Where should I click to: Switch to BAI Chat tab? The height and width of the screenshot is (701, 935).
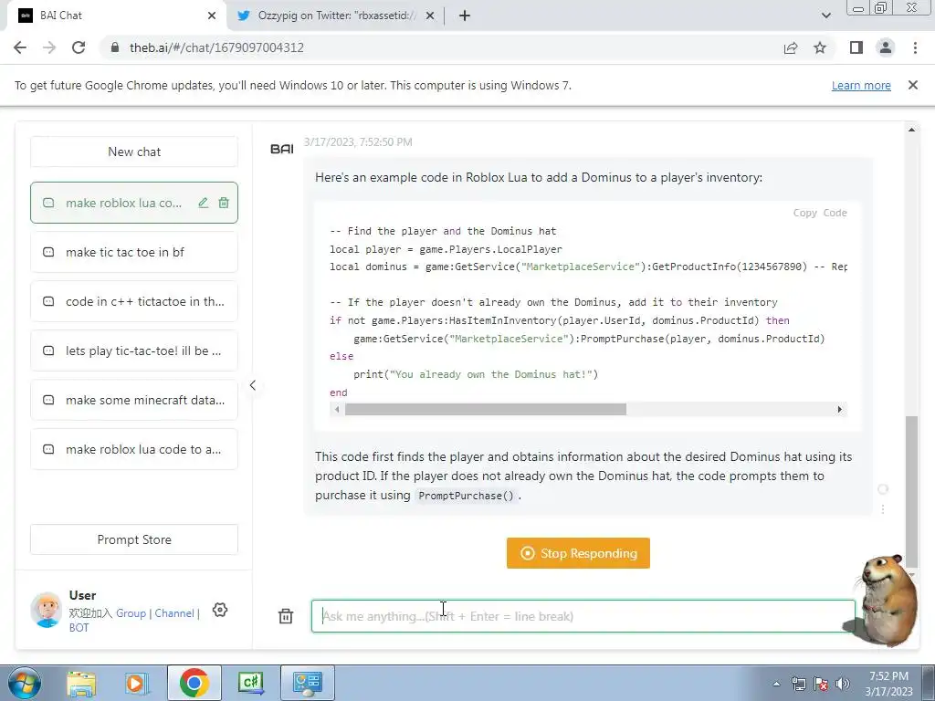point(113,16)
